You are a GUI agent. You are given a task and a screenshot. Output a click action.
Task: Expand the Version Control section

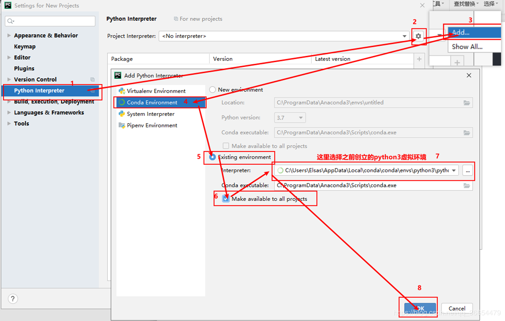(x=9, y=79)
